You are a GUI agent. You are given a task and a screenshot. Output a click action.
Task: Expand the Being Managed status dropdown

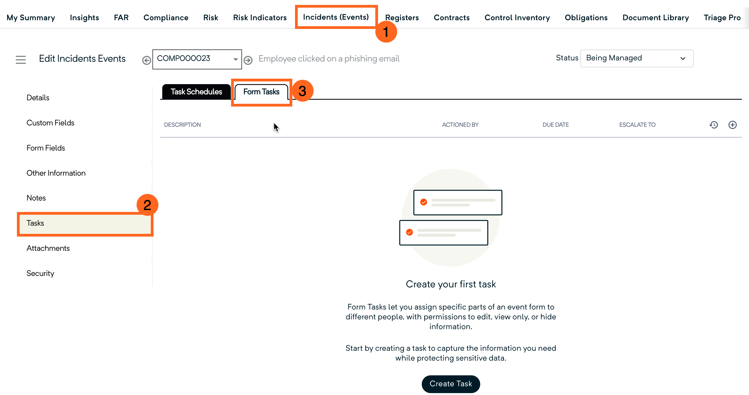coord(636,58)
